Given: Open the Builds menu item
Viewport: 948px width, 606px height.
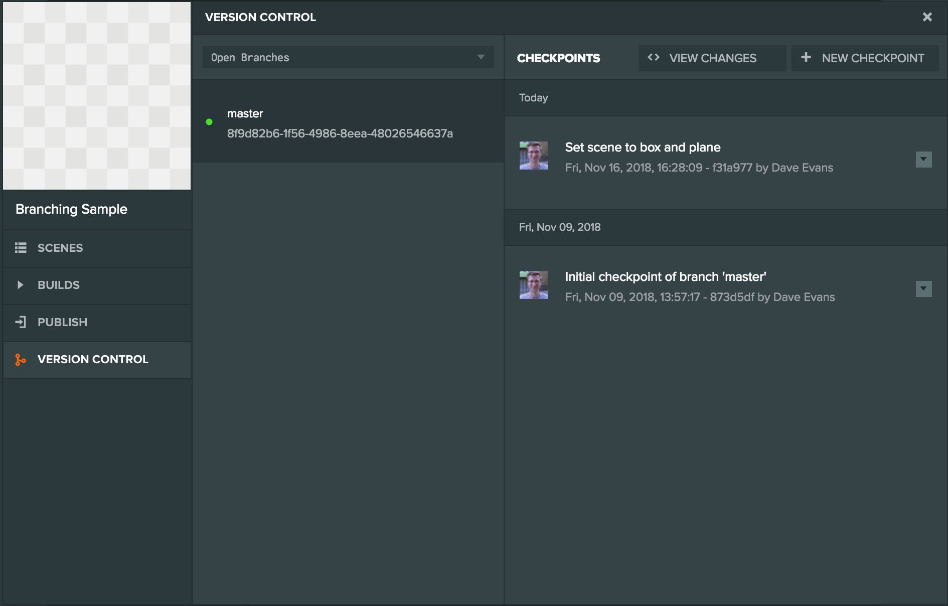Looking at the screenshot, I should coord(97,285).
